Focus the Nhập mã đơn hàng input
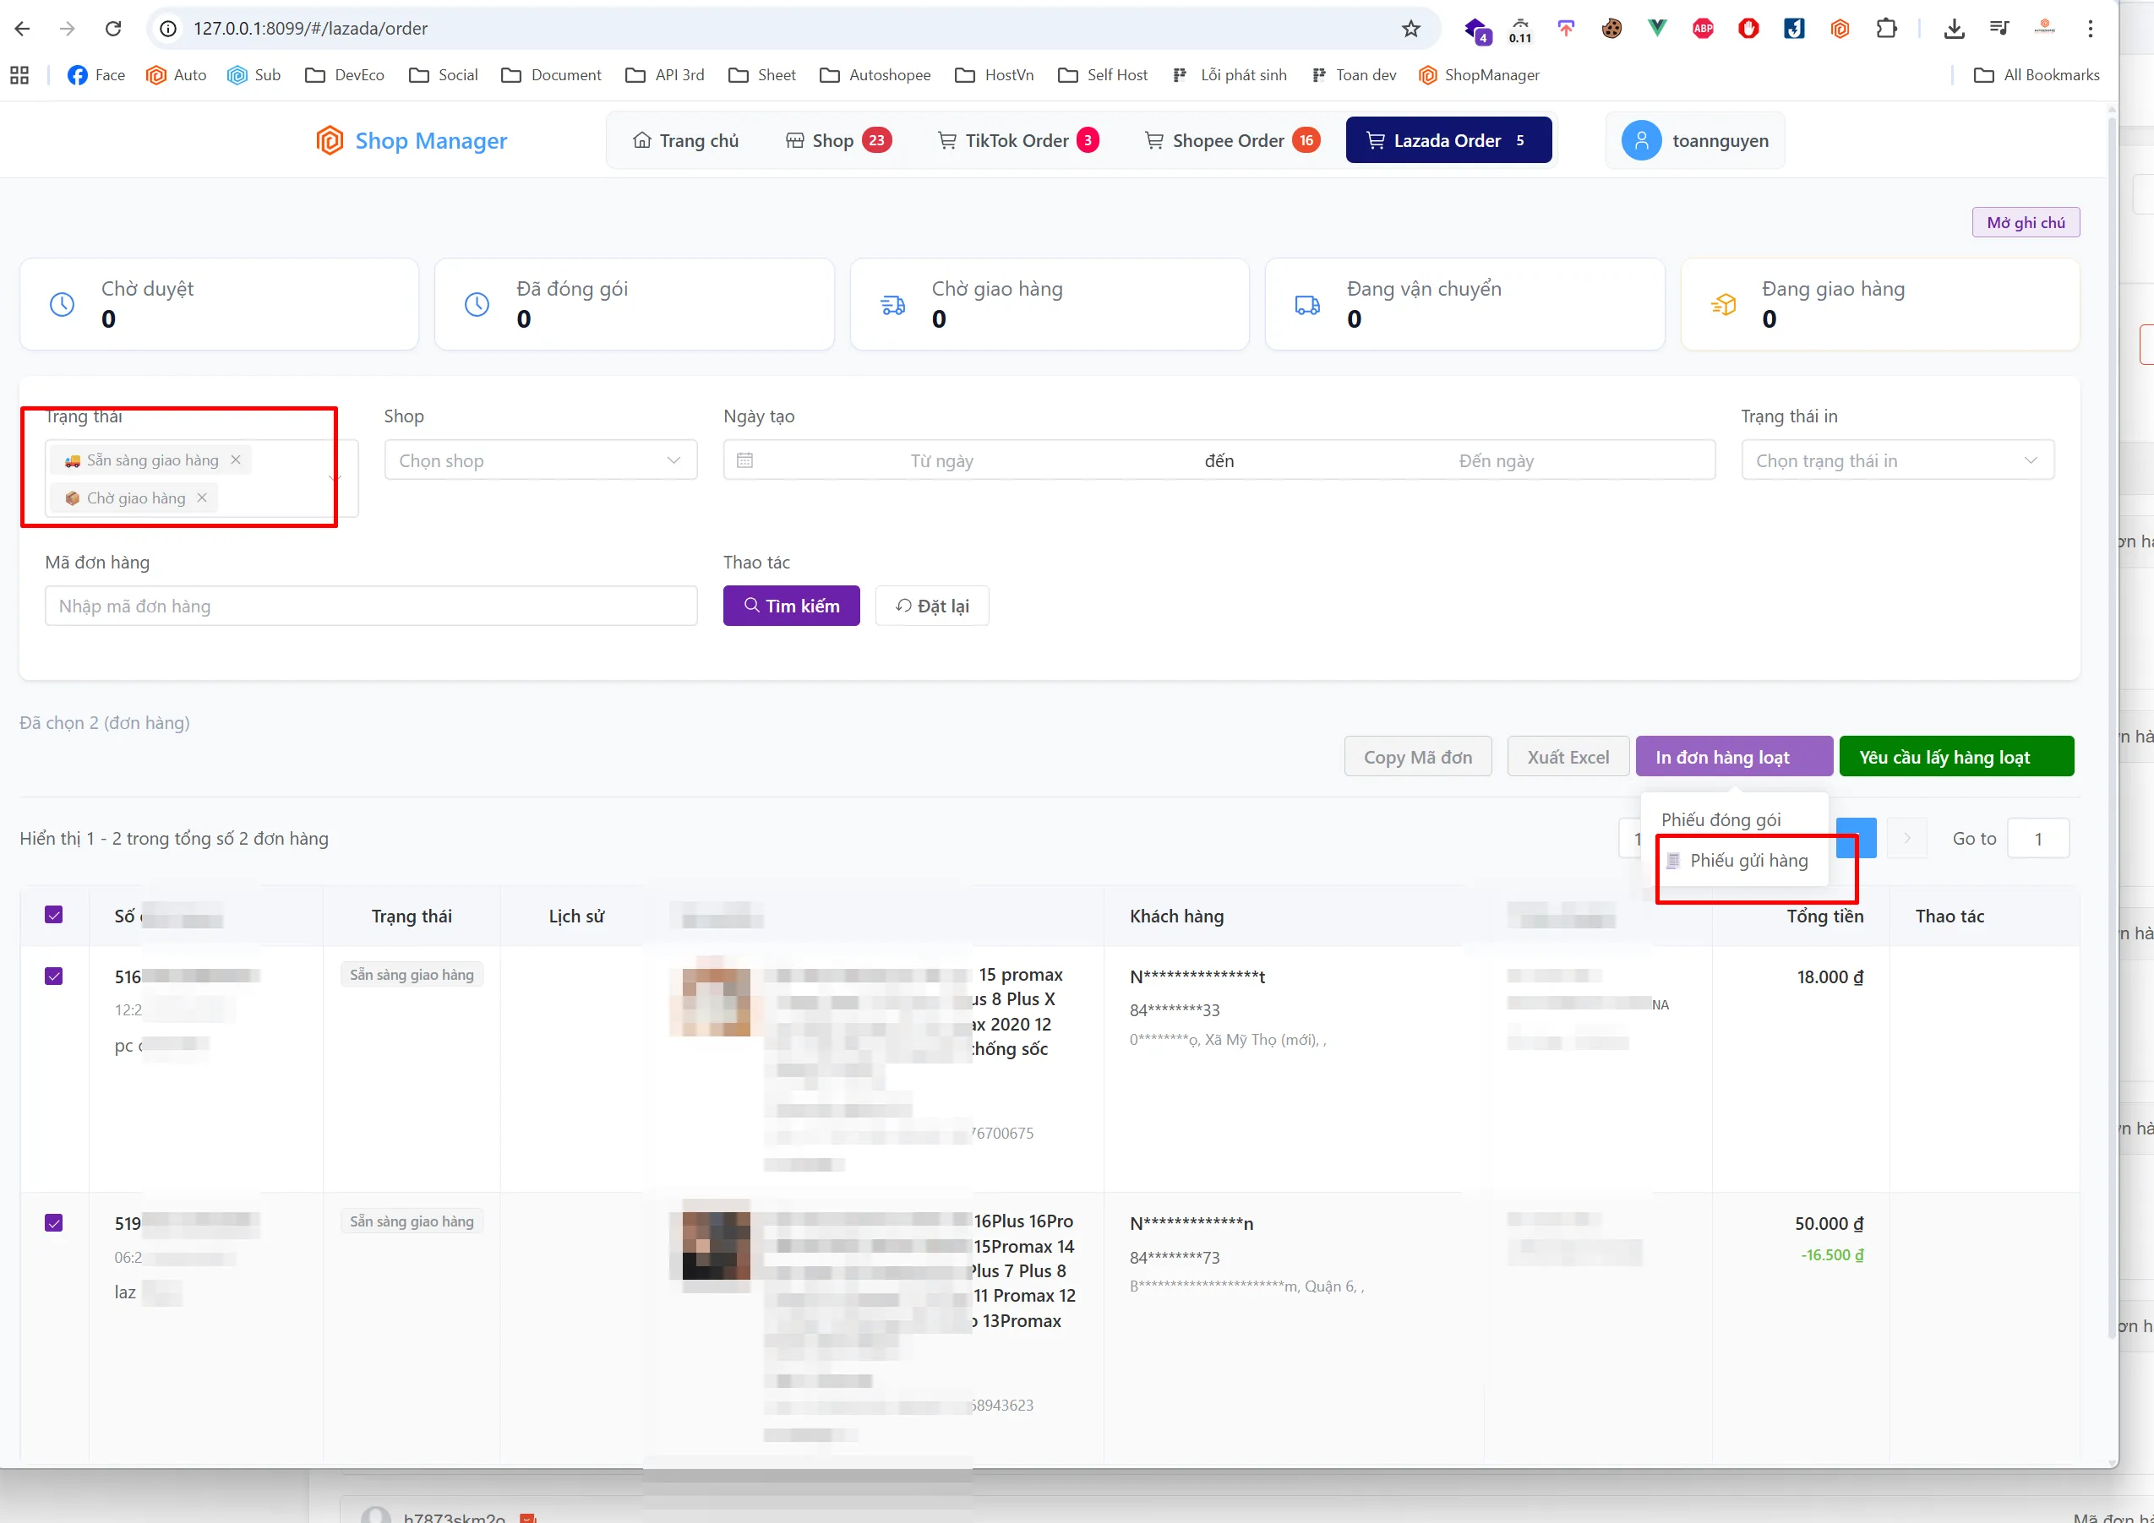The width and height of the screenshot is (2154, 1523). click(x=371, y=606)
